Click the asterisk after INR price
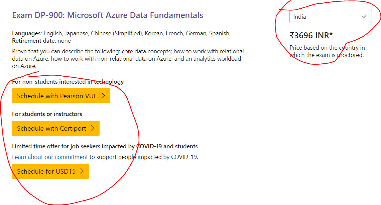 (331, 34)
